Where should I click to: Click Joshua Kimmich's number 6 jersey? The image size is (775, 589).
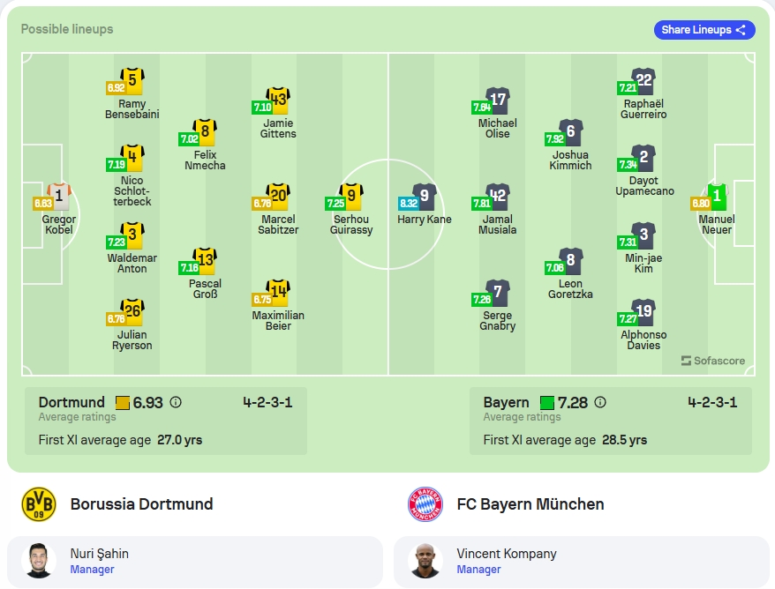point(571,132)
